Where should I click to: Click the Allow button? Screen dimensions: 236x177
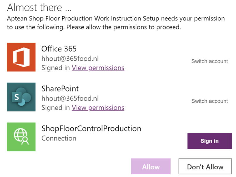(151, 167)
